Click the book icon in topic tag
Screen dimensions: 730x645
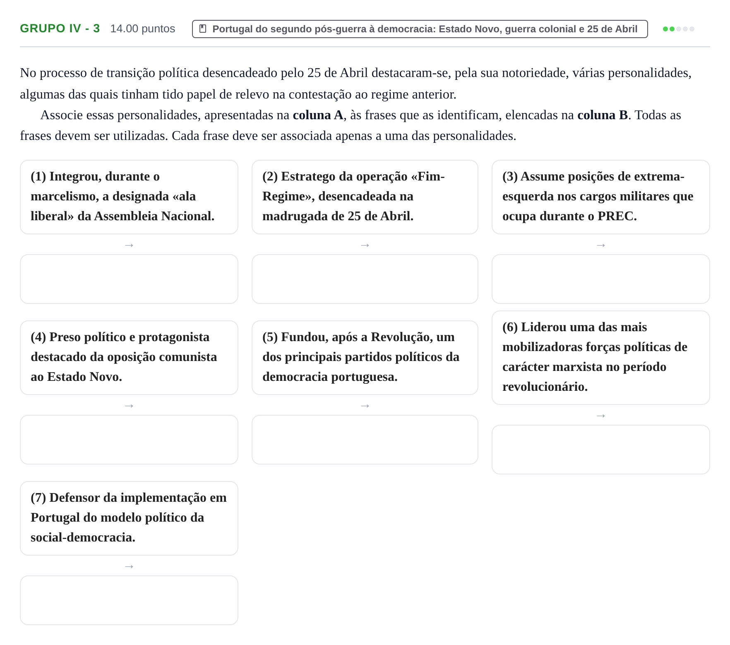coord(203,29)
